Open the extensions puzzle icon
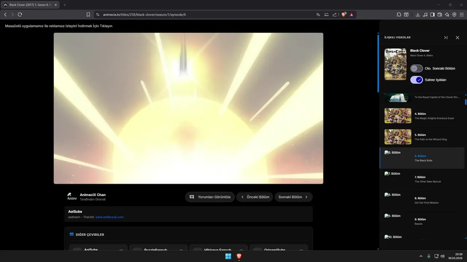 pos(399,15)
